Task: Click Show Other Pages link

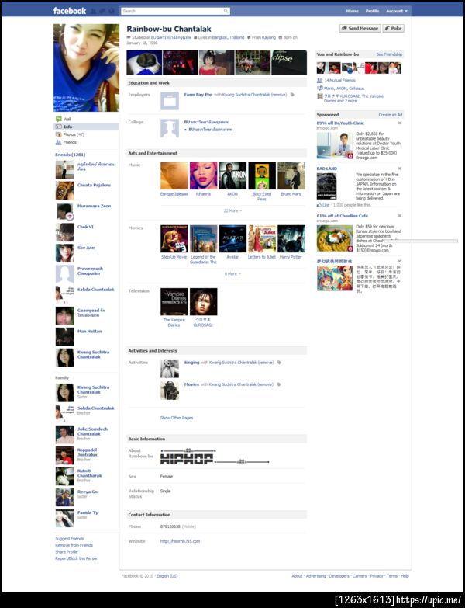Action: coord(177,418)
